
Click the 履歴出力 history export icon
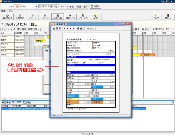[x=70, y=17]
